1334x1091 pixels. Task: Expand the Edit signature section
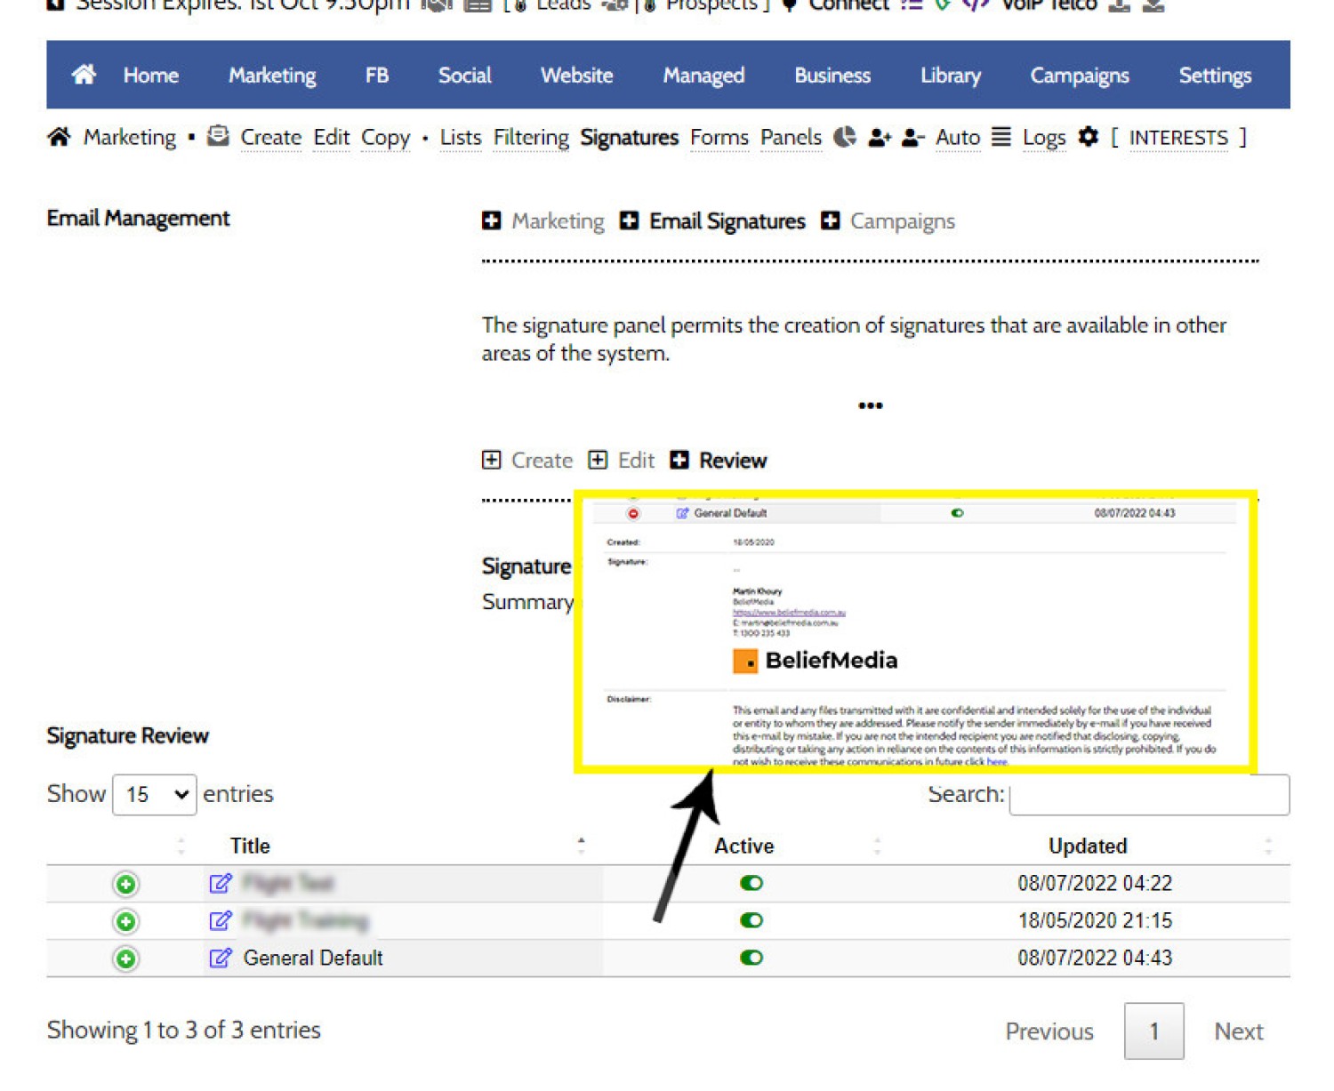pyautogui.click(x=622, y=460)
